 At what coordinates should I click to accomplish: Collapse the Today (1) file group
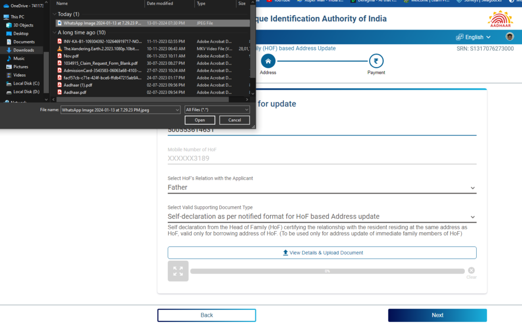point(55,14)
